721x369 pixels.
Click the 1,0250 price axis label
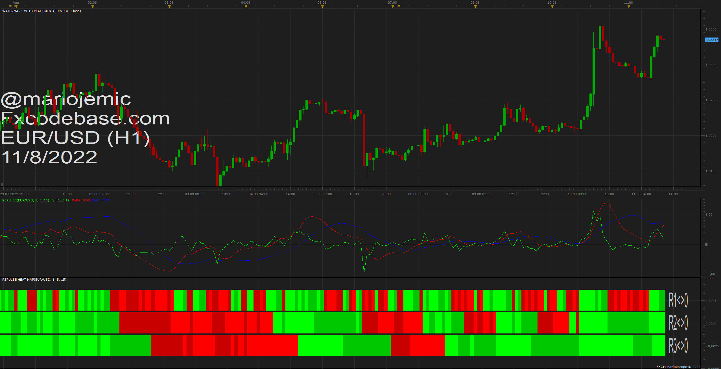(x=711, y=100)
